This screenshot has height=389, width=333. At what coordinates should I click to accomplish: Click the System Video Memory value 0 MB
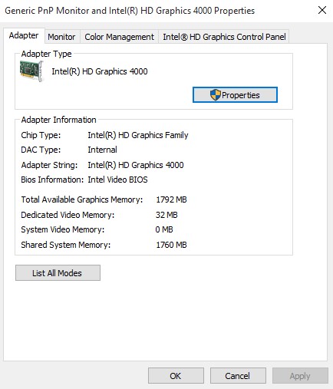tap(164, 229)
